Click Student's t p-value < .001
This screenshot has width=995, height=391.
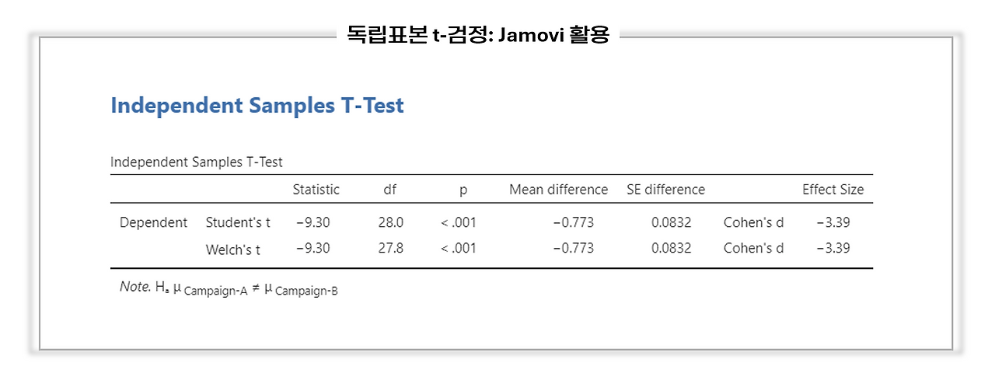(459, 223)
